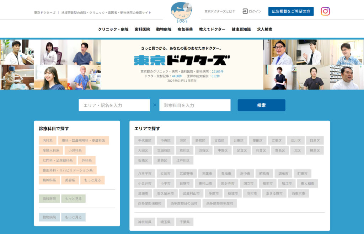Select the 内科系 specialty tag
This screenshot has width=364, height=234.
point(47,141)
